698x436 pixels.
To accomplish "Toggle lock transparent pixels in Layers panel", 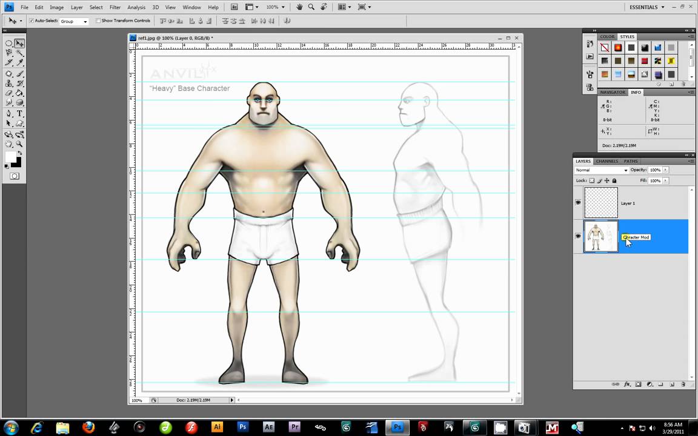I will (x=591, y=180).
